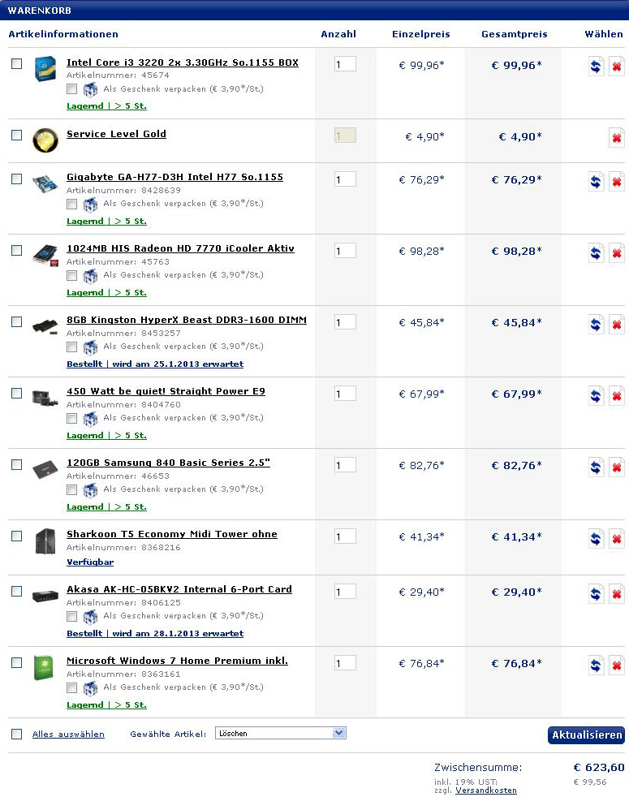629x797 pixels.
Task: Click refresh icon for Intel Core i3 3220
Action: [597, 67]
